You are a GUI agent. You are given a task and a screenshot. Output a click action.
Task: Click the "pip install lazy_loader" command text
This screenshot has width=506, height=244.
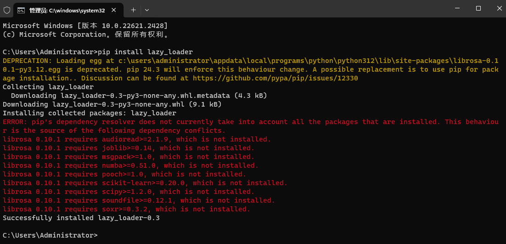click(x=146, y=52)
